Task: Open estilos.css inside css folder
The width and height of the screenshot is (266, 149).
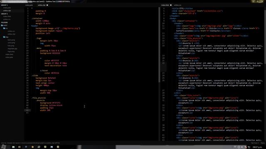Action: (11, 31)
